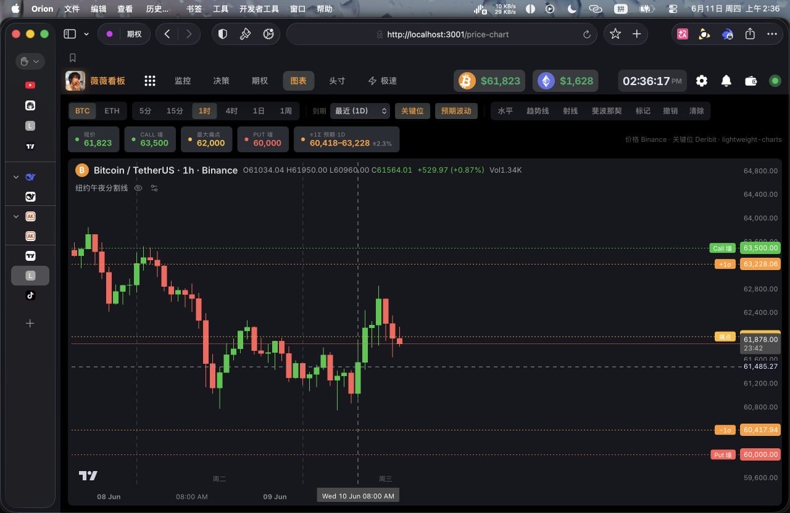790x513 pixels.
Task: Open the 极速 tab
Action: click(x=383, y=81)
